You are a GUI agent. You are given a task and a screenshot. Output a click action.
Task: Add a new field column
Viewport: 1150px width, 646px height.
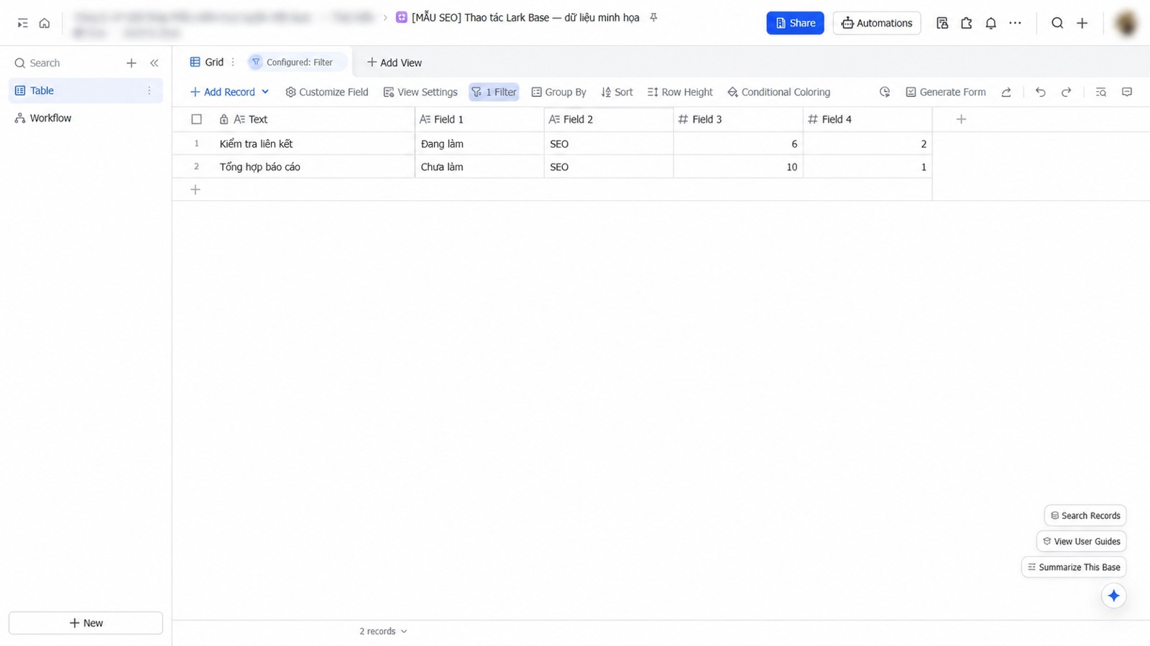[961, 119]
